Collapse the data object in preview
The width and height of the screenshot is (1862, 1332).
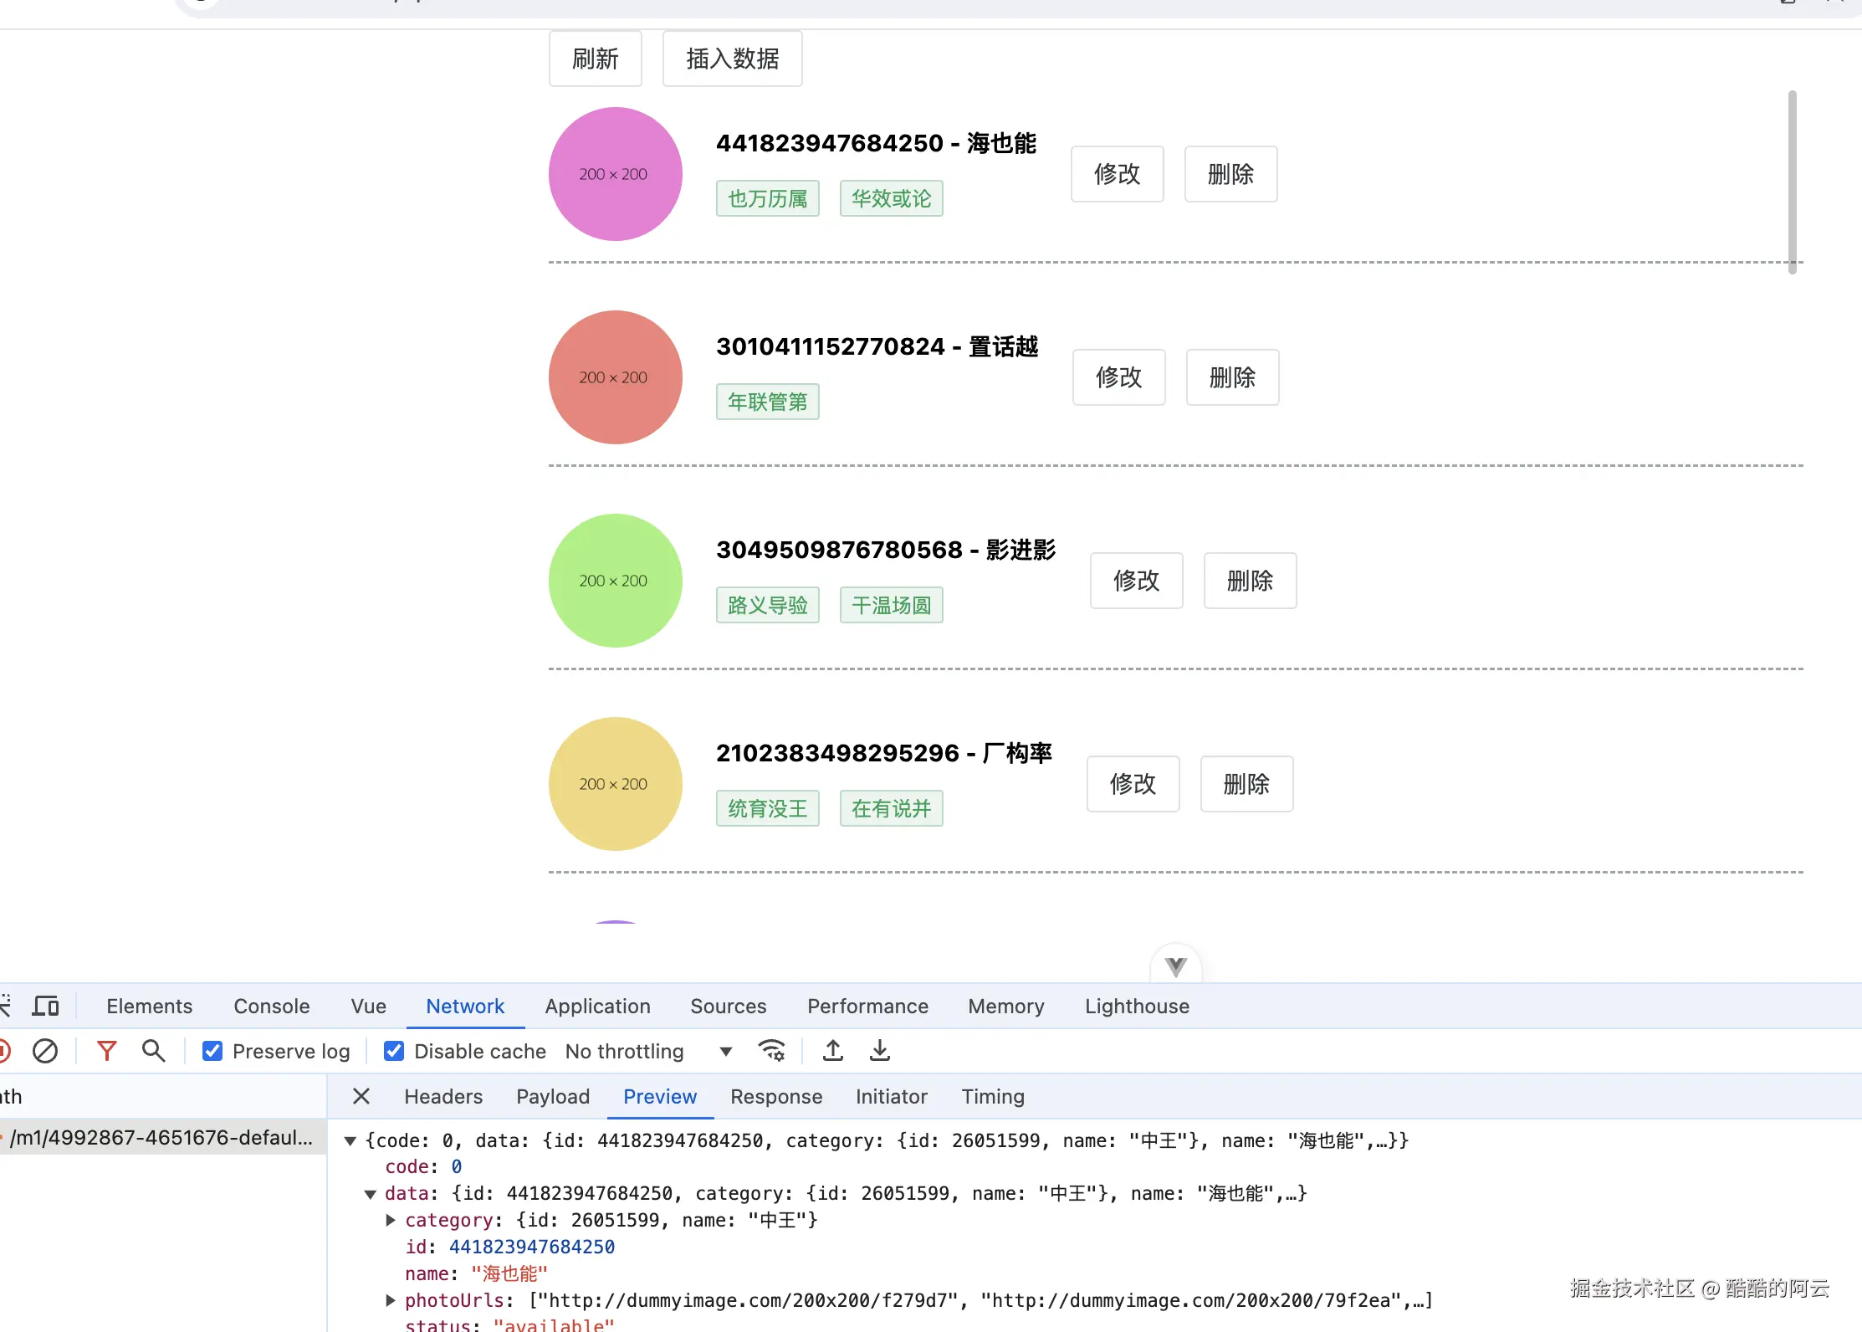(x=371, y=1194)
